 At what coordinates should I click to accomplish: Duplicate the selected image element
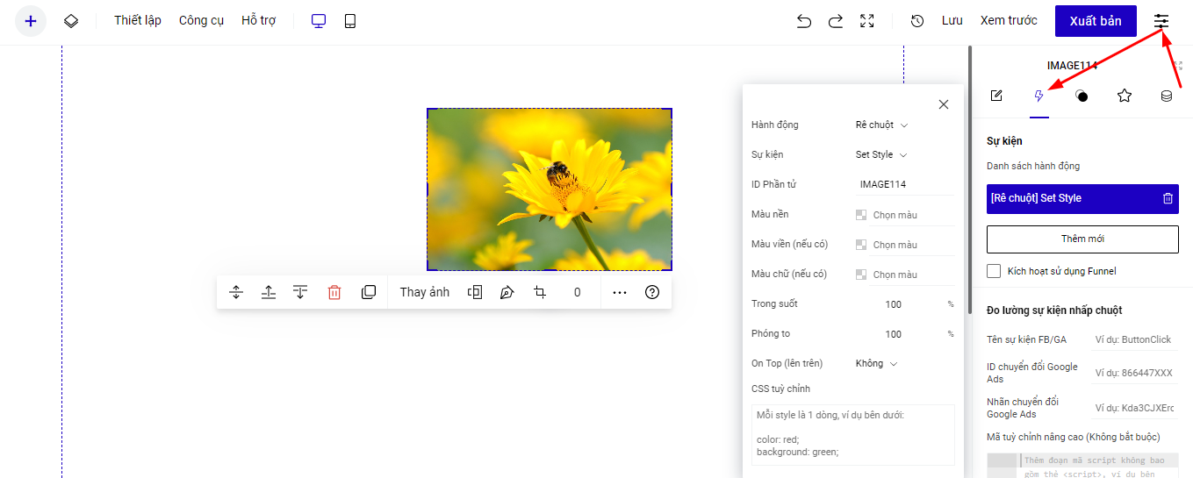(369, 292)
